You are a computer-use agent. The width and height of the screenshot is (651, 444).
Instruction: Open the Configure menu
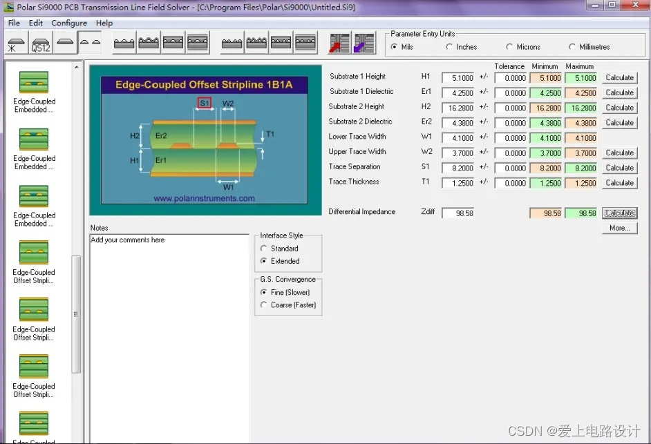(69, 23)
